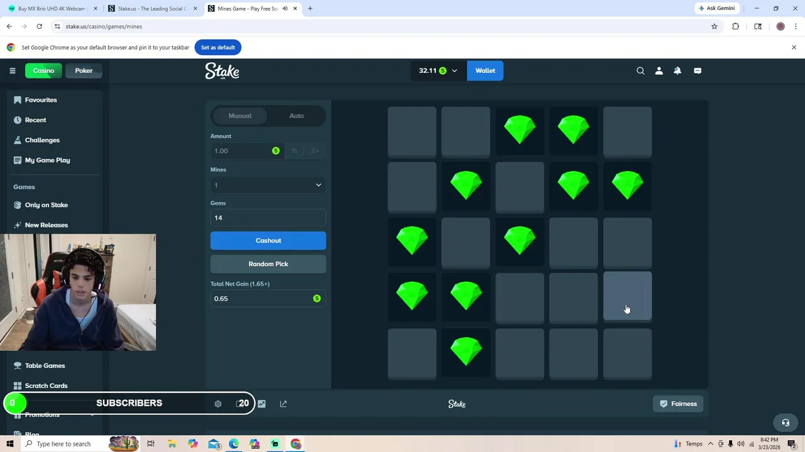Viewport: 805px width, 452px height.
Task: Click Random Pick button
Action: (x=268, y=264)
